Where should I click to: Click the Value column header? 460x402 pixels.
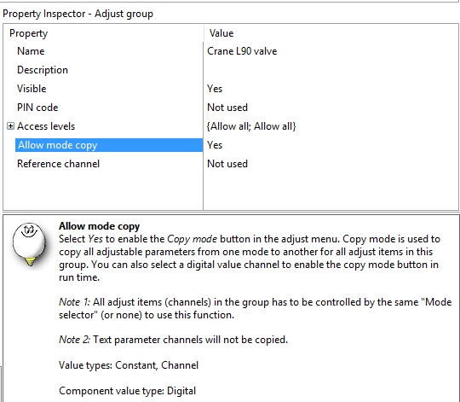click(x=221, y=33)
